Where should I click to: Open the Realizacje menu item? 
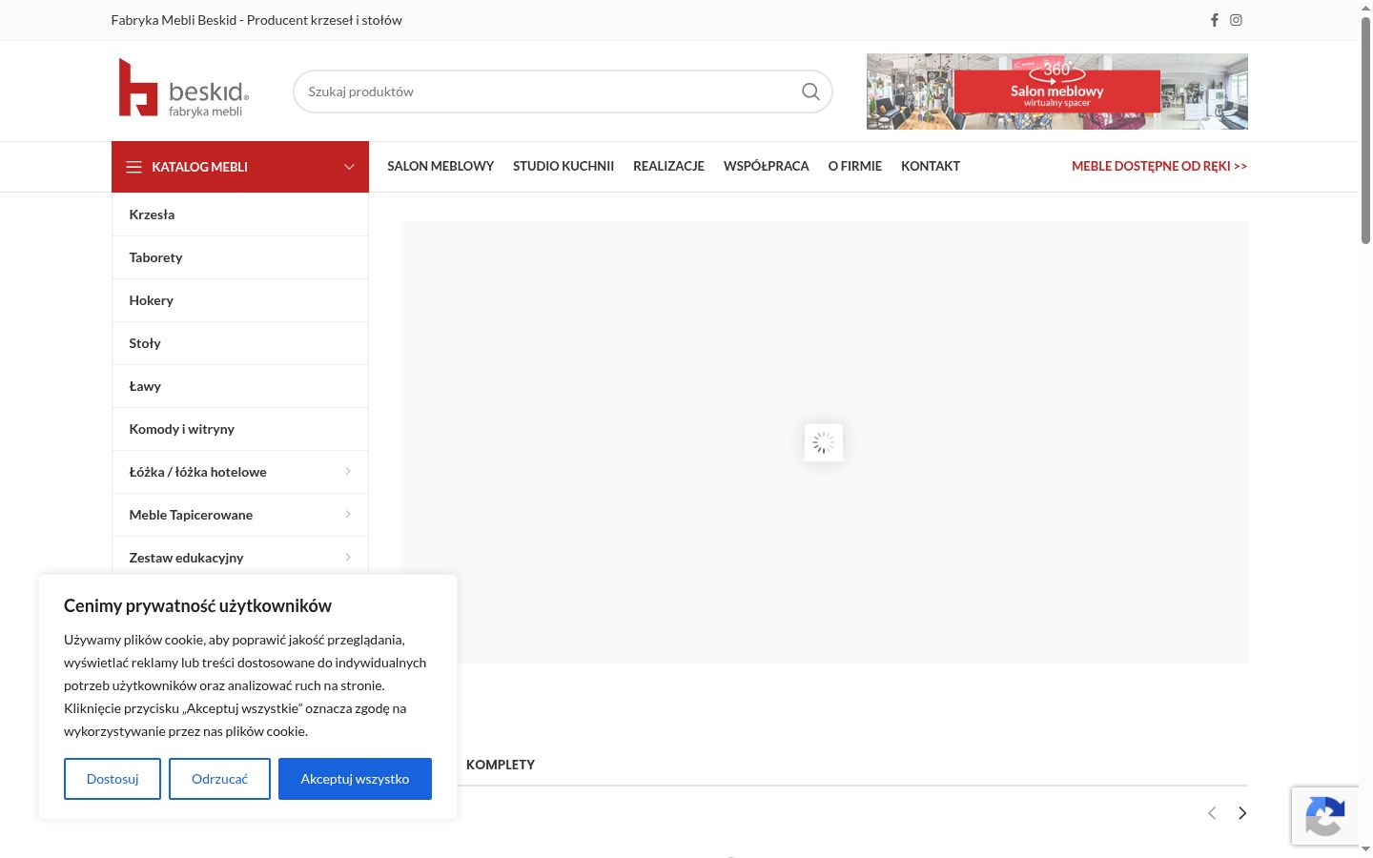(668, 166)
